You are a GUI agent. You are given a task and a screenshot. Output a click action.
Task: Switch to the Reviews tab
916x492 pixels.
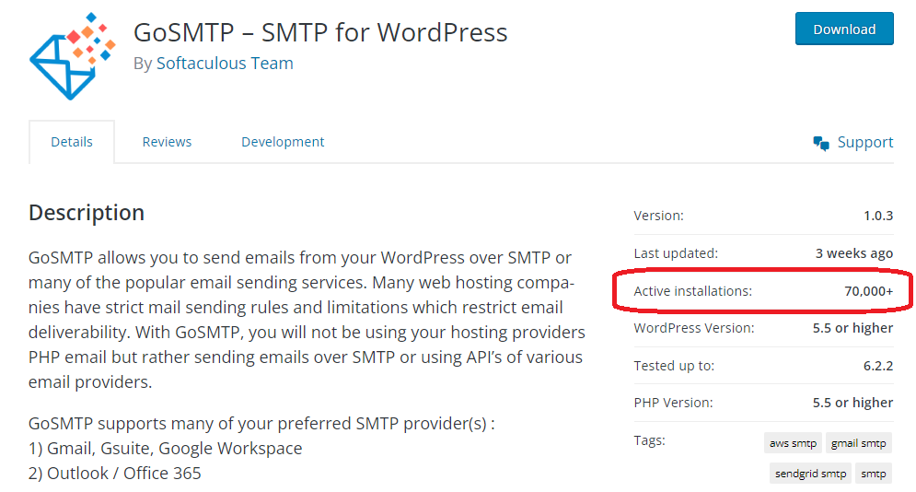(x=167, y=142)
